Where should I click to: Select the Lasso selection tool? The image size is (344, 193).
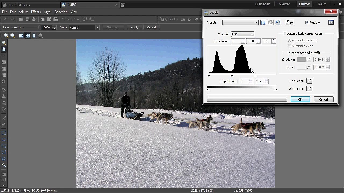tap(4, 146)
